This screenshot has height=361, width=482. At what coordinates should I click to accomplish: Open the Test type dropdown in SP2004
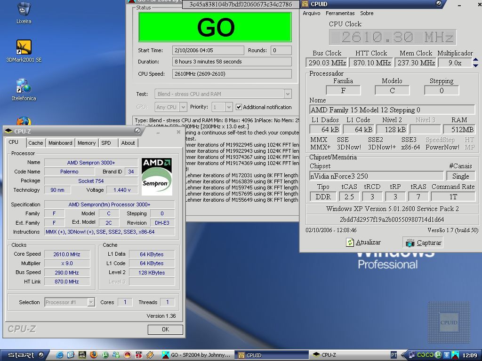[x=288, y=94]
